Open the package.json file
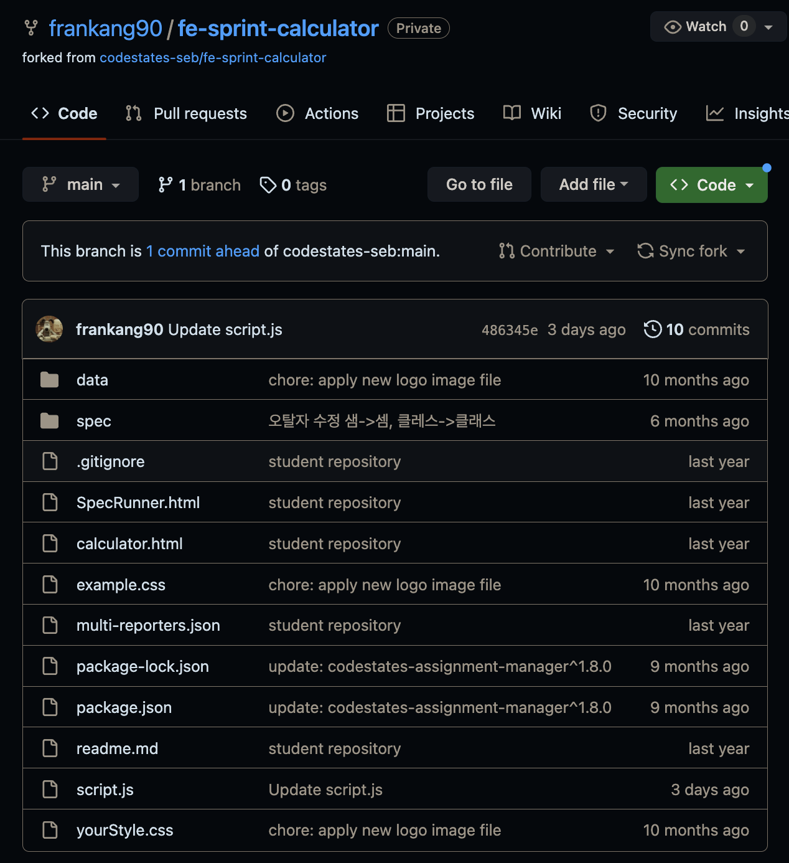Screen dimensions: 789x863 (124, 707)
